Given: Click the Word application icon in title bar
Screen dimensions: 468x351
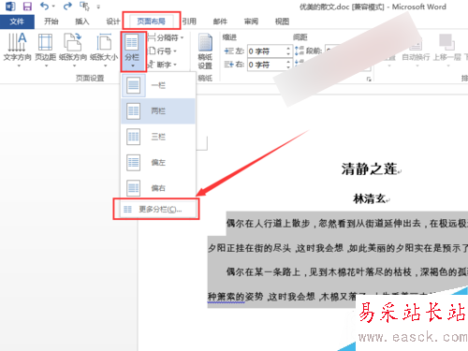Looking at the screenshot, I should (10, 7).
